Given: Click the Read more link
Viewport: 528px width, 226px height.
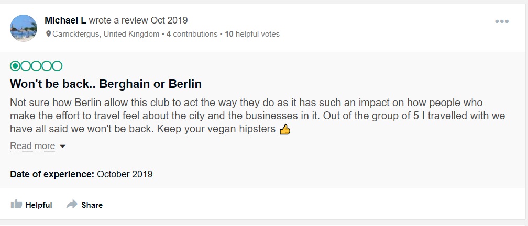Looking at the screenshot, I should [x=32, y=146].
